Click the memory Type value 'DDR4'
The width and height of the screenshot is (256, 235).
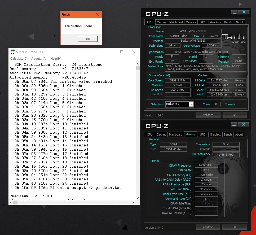coord(173,144)
